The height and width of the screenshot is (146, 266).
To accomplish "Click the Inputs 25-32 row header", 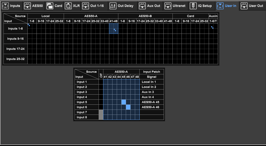I will (15, 59).
